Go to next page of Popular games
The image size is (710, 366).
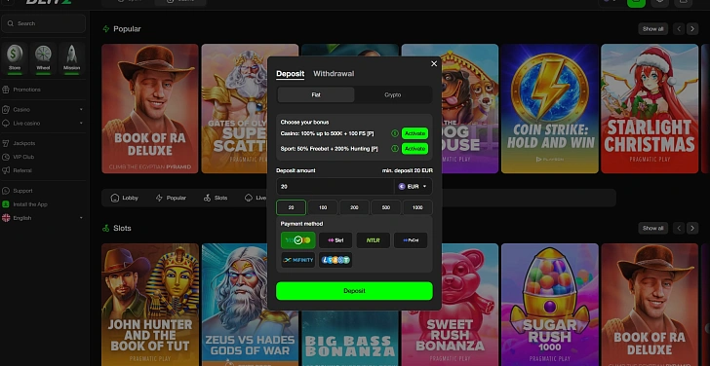tap(691, 29)
